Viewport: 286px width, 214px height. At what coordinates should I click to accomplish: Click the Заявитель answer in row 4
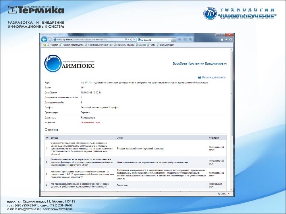(x=122, y=185)
